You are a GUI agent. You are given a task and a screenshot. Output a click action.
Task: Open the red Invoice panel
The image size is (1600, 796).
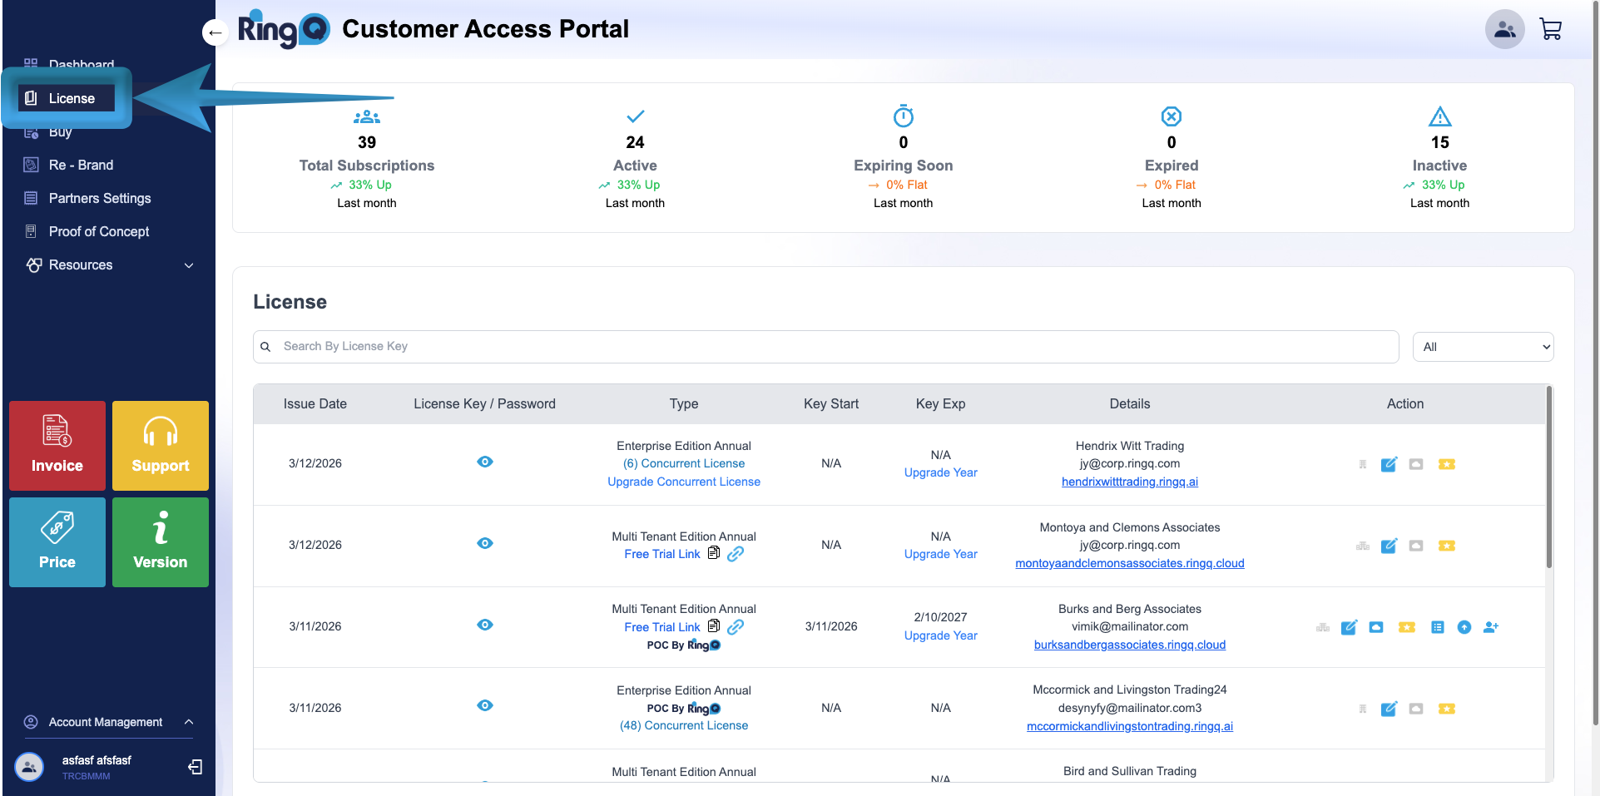click(x=57, y=445)
